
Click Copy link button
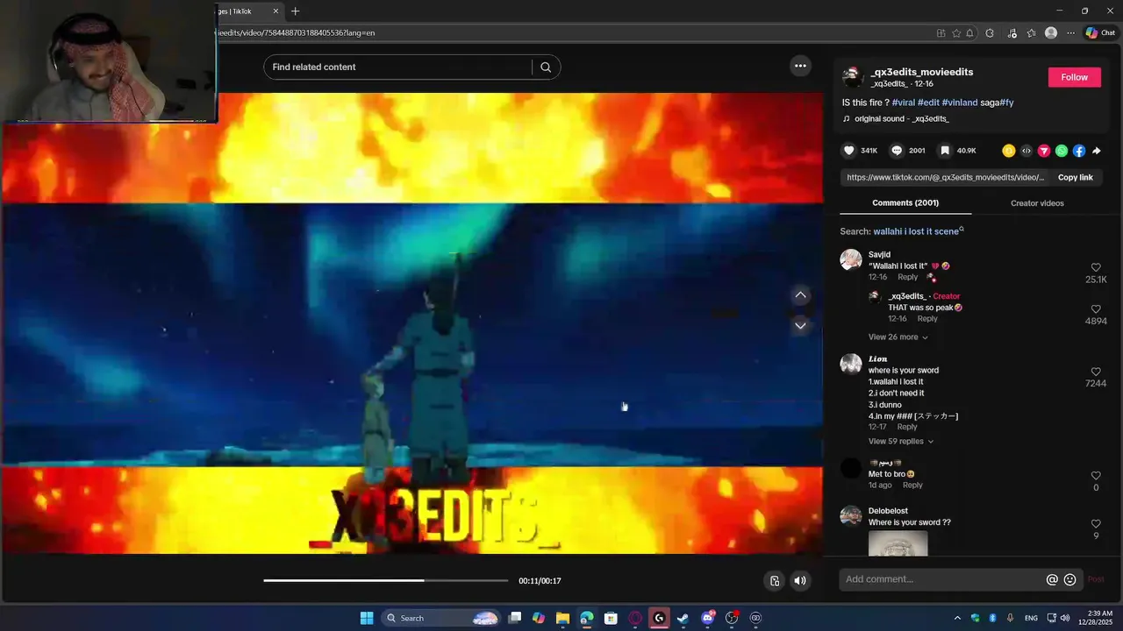(1075, 177)
